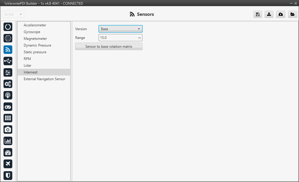Open the camera sidebar icon
This screenshot has width=299, height=182.
[x=8, y=130]
